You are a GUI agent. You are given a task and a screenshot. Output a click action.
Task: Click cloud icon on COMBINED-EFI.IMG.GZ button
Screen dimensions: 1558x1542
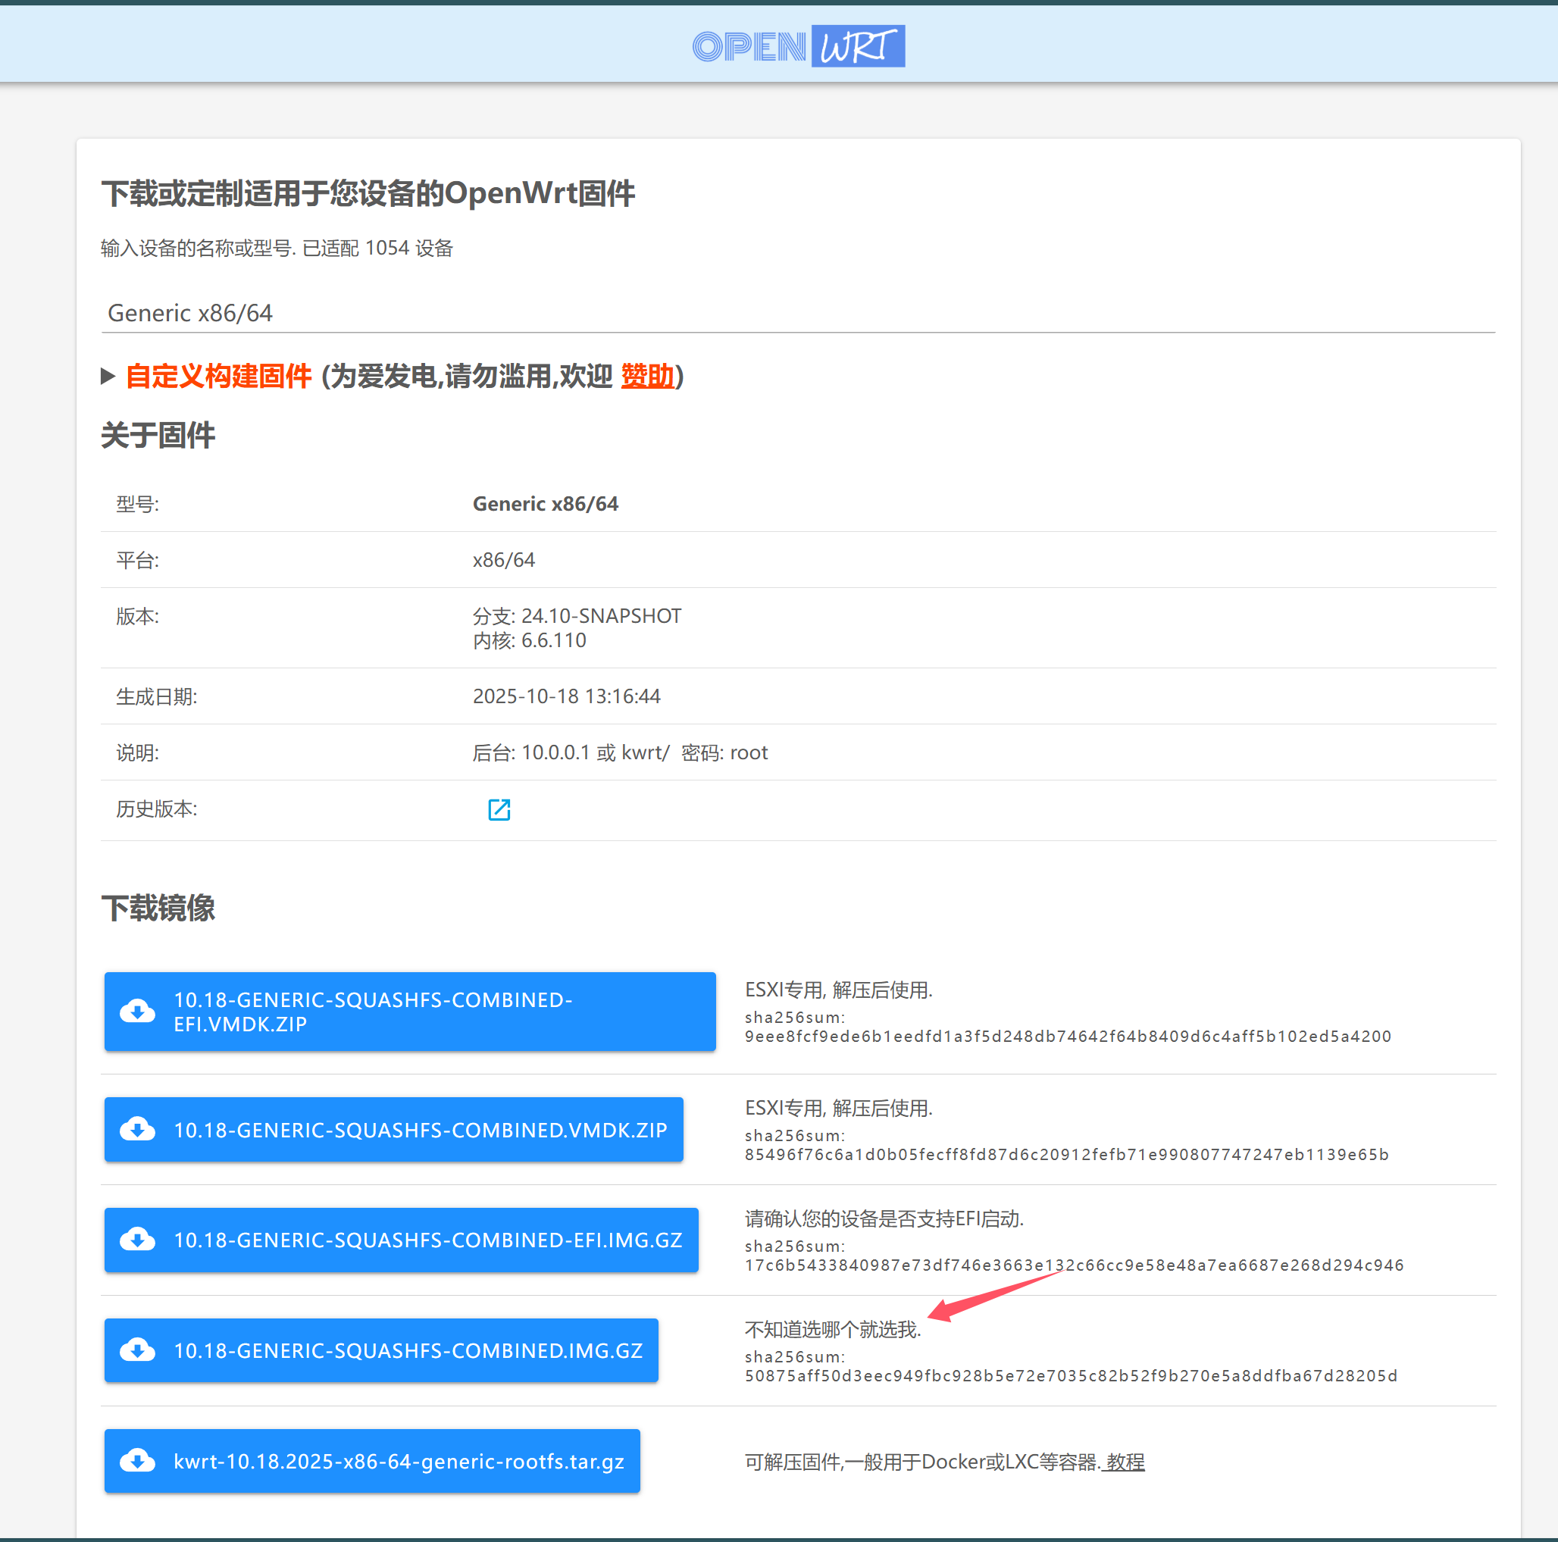138,1240
